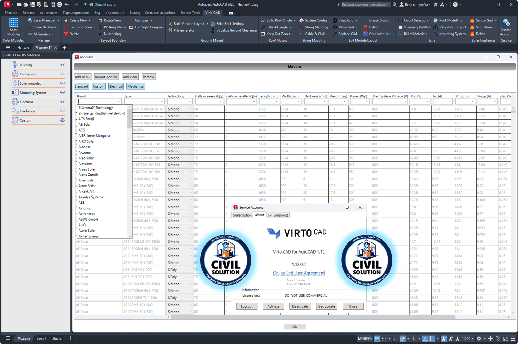The width and height of the screenshot is (518, 344).
Task: Open the Brand filter dropdown
Action: coord(118,101)
